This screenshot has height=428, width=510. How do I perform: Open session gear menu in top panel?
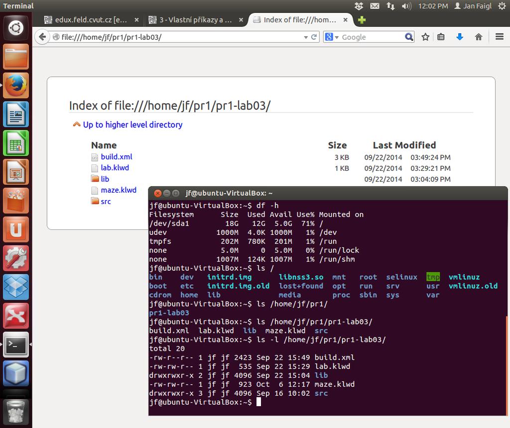point(502,6)
